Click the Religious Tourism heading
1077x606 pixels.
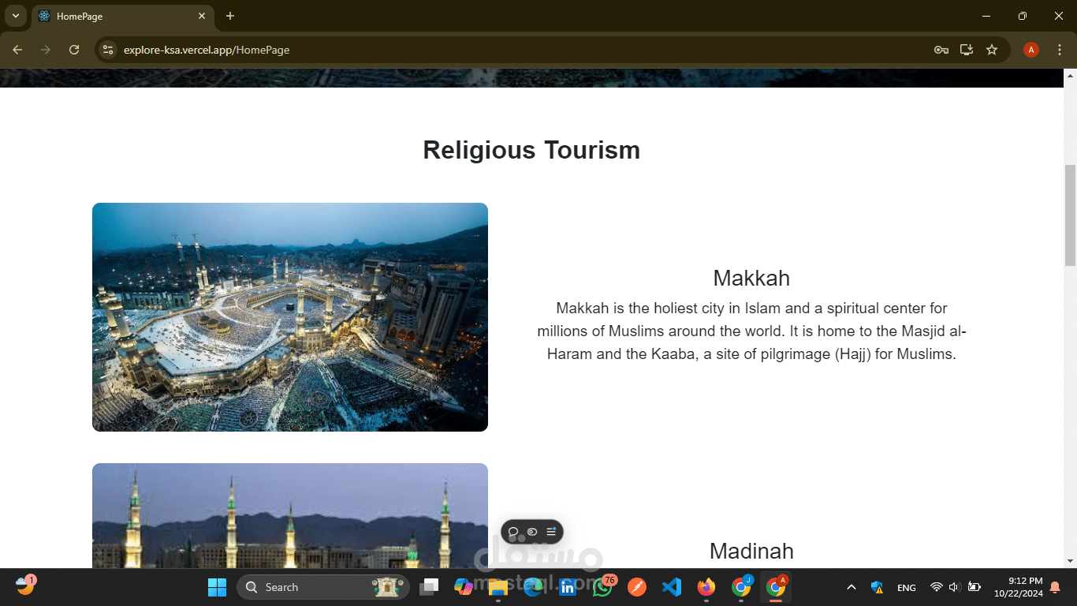(531, 150)
